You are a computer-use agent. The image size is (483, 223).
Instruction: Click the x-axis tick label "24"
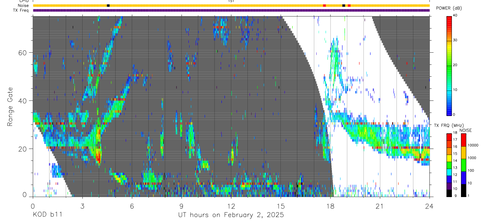pos(430,205)
